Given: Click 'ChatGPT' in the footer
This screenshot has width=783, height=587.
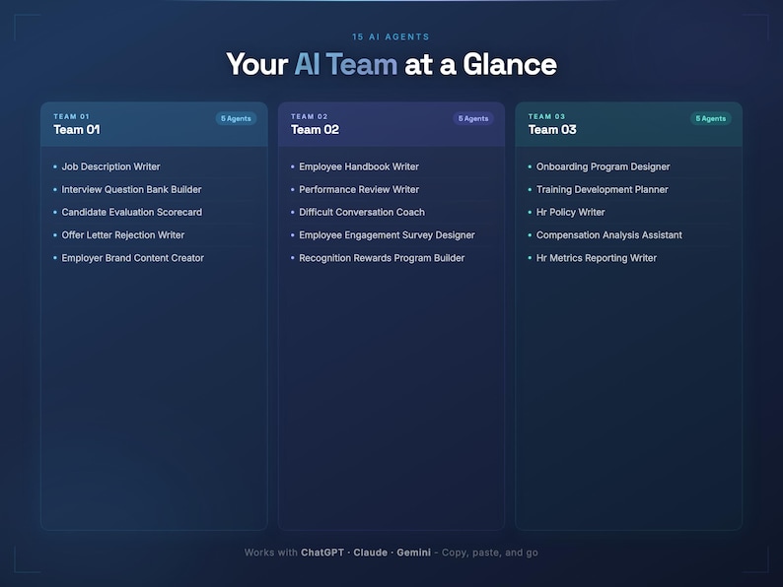Looking at the screenshot, I should click(x=322, y=553).
